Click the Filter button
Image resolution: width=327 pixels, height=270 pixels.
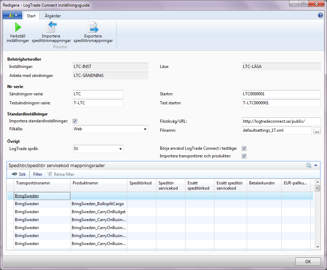point(37,174)
